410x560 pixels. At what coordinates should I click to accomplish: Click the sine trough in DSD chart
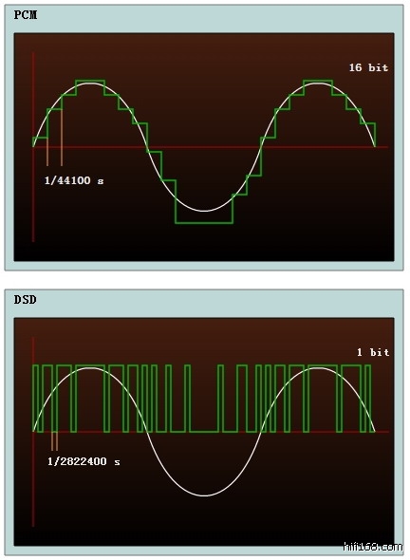tap(204, 495)
